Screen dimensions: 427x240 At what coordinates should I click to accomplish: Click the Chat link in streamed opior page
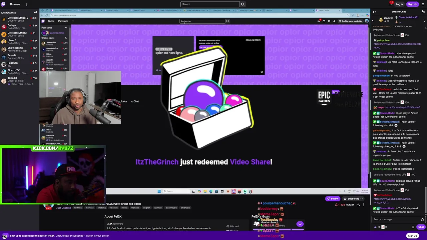point(135,101)
